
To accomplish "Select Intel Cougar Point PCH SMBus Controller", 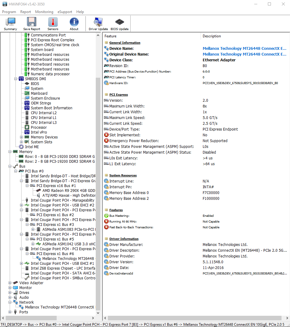I will (63, 278).
